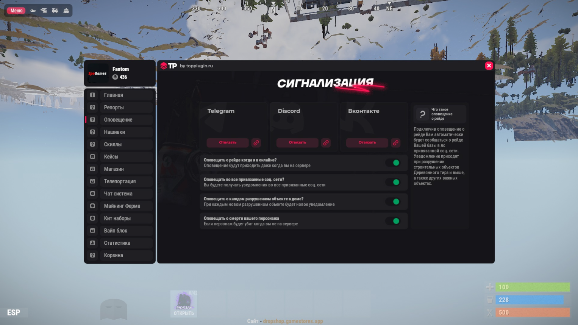Turn off notification for each destroyed object
Screen dimensions: 578x325
click(394, 202)
